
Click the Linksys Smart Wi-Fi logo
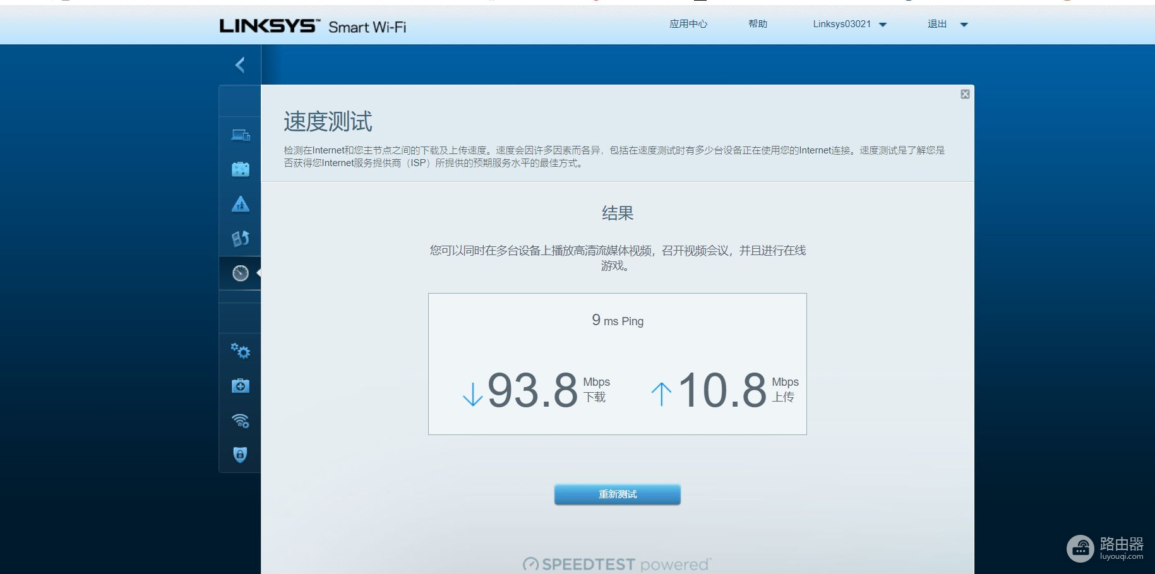tap(313, 26)
